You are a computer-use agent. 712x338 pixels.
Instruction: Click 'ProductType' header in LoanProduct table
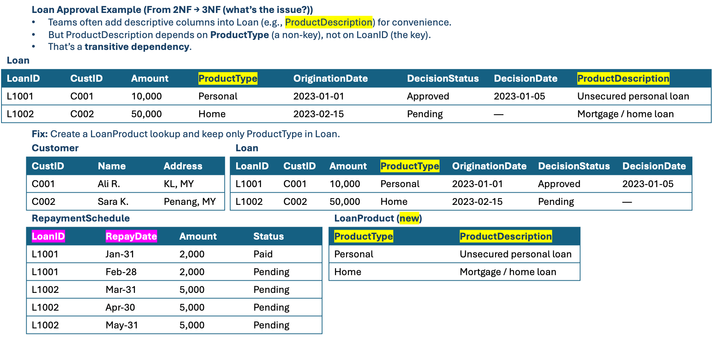pos(363,236)
